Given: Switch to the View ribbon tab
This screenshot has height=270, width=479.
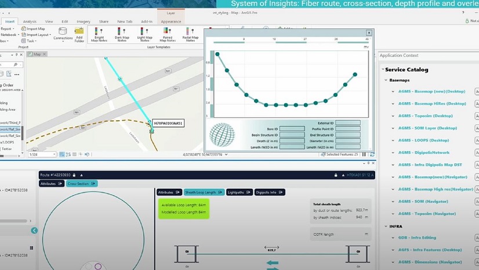Looking at the screenshot, I should click(x=49, y=21).
